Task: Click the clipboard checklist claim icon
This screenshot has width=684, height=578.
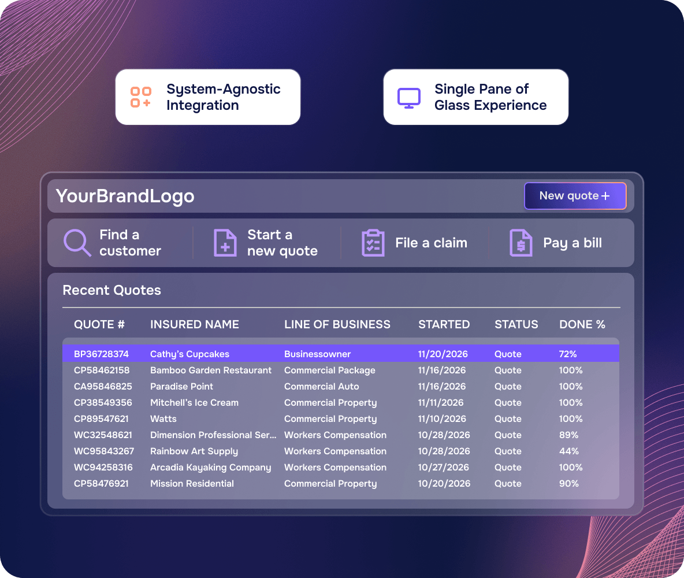Action: click(x=373, y=242)
